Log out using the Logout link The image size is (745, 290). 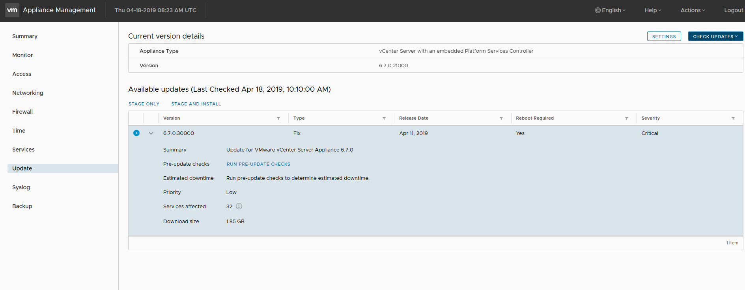tap(733, 10)
